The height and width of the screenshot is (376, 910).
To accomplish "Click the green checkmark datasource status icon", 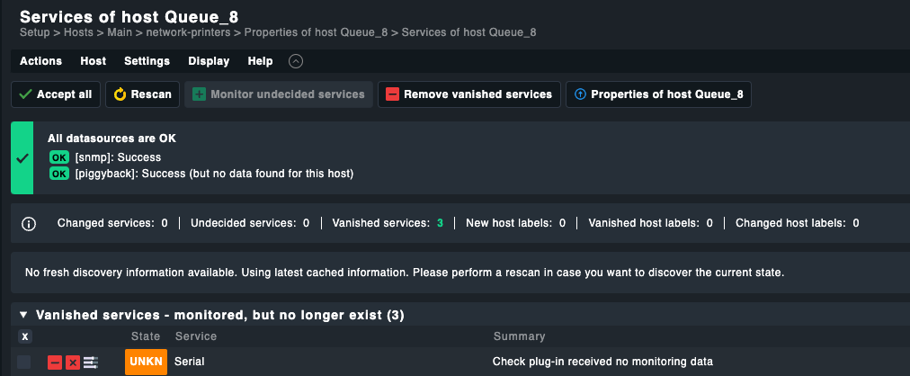I will (22, 157).
